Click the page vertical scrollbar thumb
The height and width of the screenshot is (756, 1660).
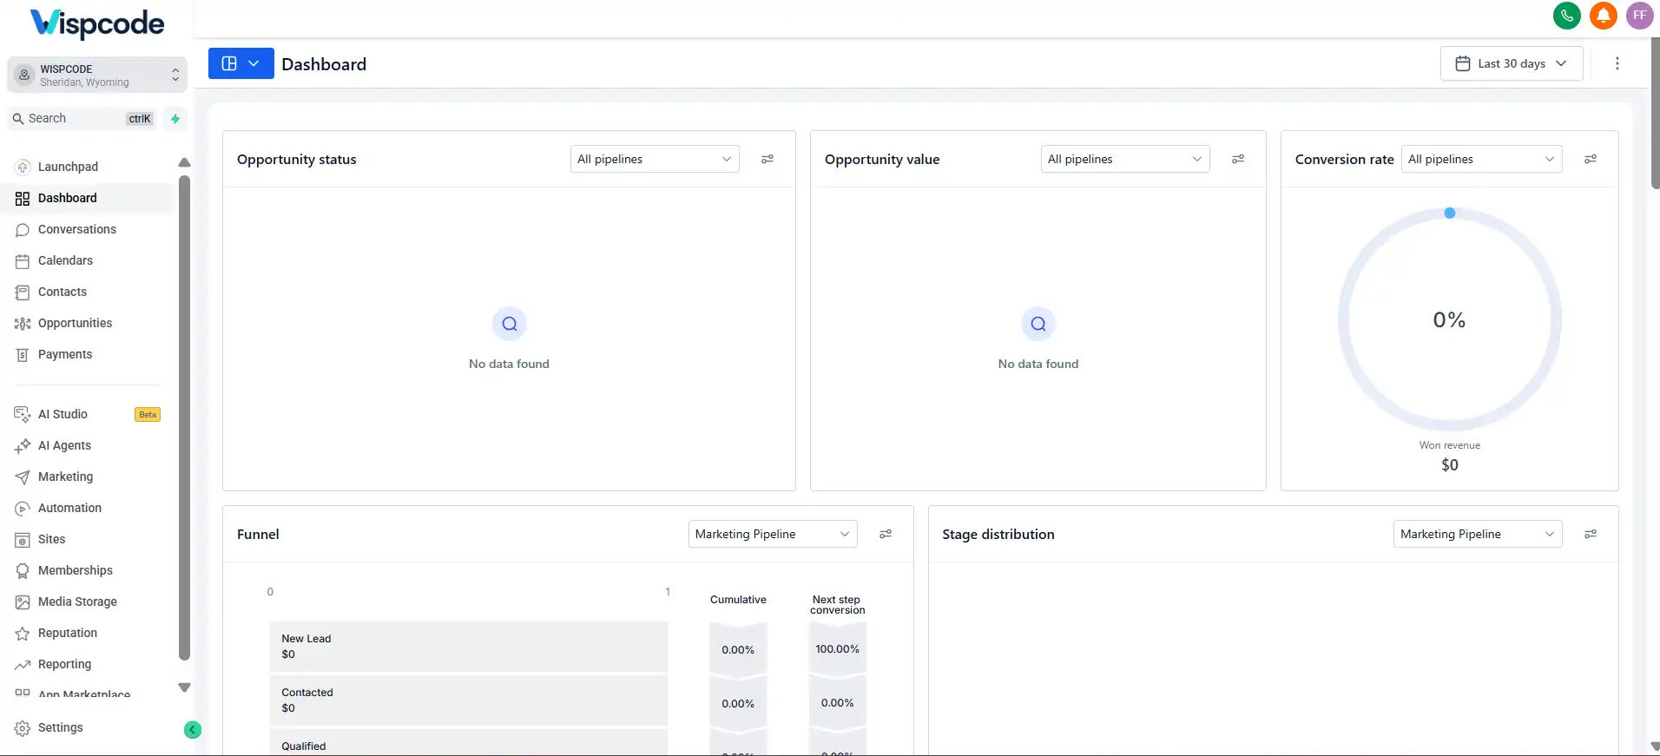[1655, 113]
